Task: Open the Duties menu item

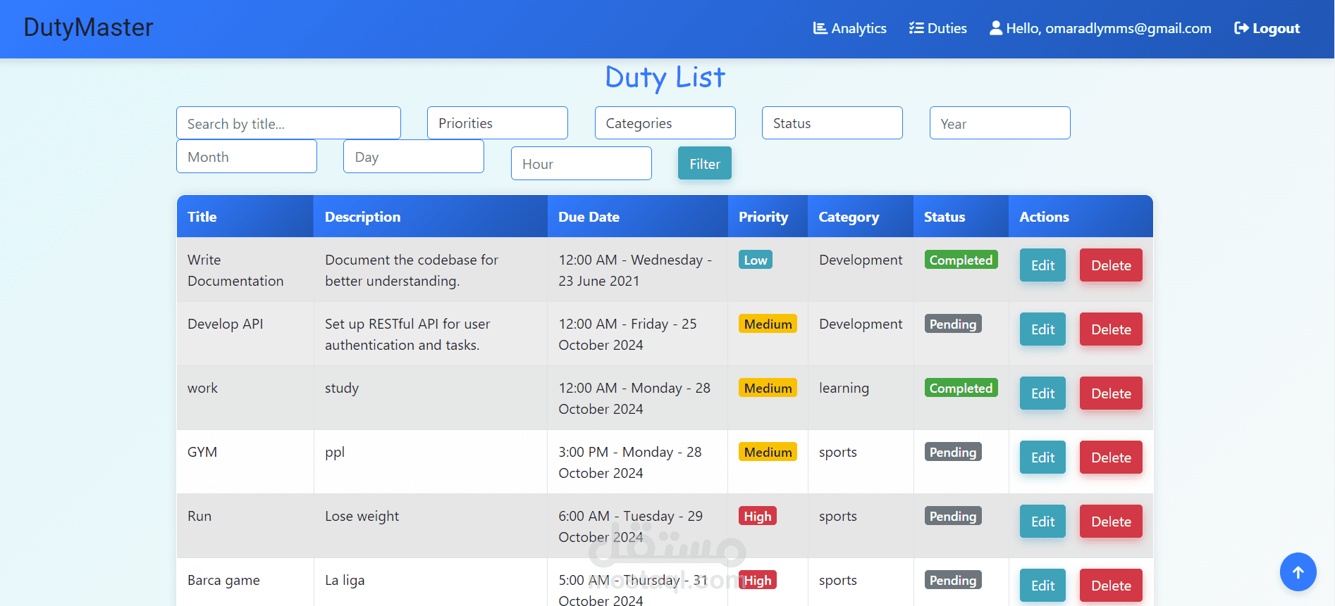Action: click(937, 28)
